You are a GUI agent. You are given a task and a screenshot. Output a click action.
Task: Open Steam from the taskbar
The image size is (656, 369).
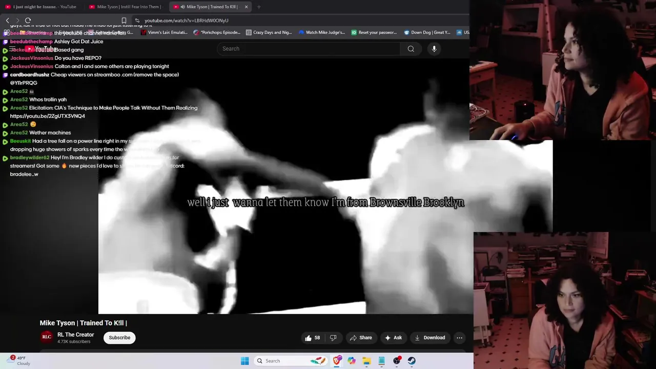point(412,361)
